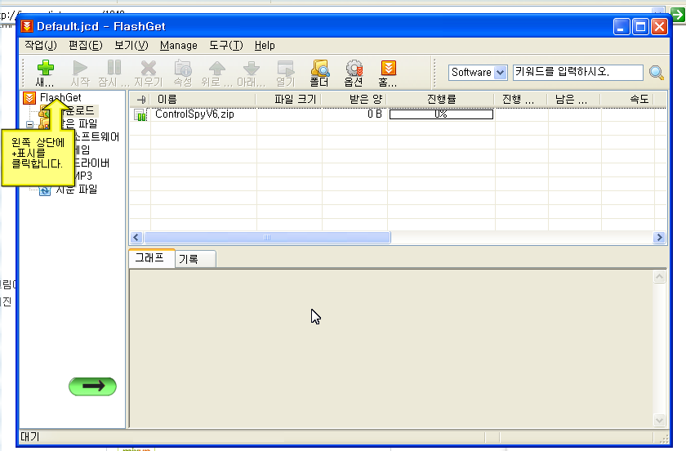Open the Manage menu

coord(178,46)
